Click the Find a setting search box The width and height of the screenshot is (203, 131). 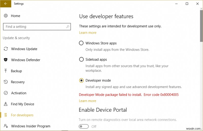point(34,27)
